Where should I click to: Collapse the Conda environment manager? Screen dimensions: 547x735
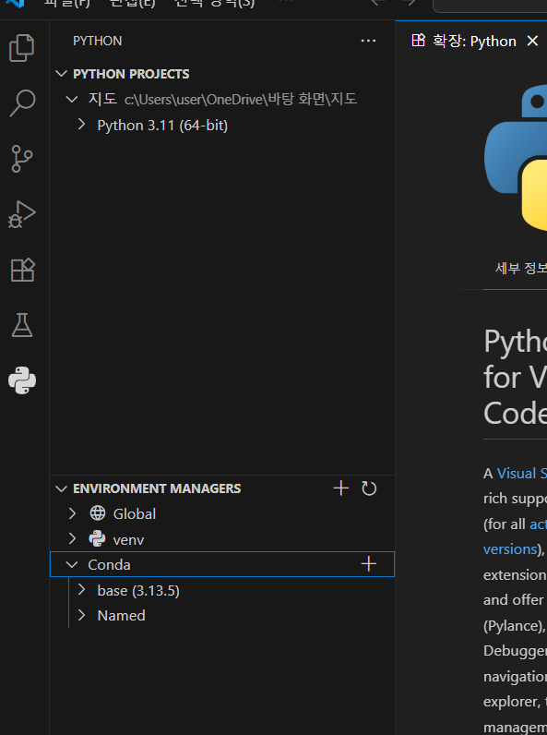click(72, 564)
